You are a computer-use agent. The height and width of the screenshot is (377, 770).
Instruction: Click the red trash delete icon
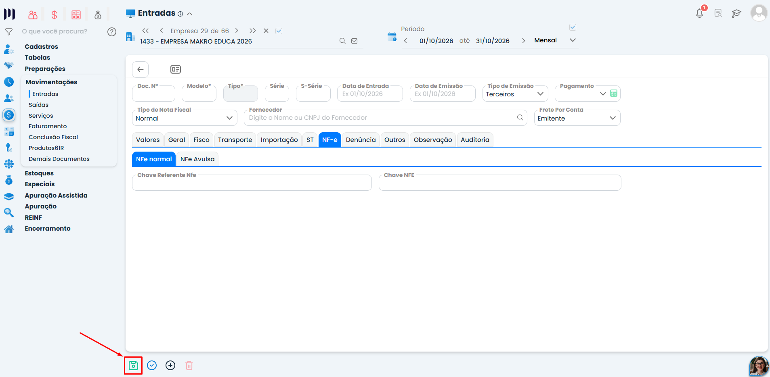click(x=189, y=365)
